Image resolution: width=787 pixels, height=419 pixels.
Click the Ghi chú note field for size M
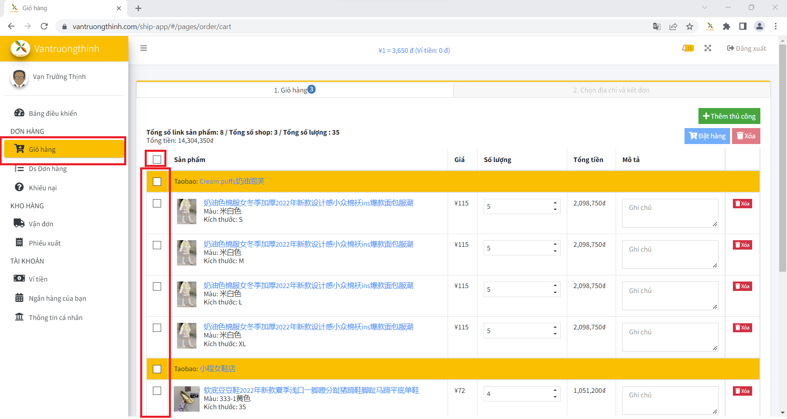[x=670, y=255]
